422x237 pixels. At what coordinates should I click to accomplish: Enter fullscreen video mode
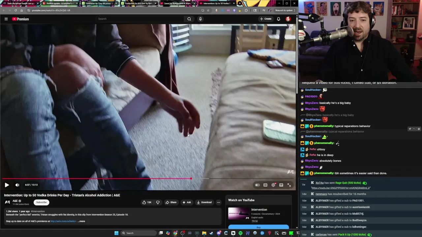pyautogui.click(x=289, y=185)
